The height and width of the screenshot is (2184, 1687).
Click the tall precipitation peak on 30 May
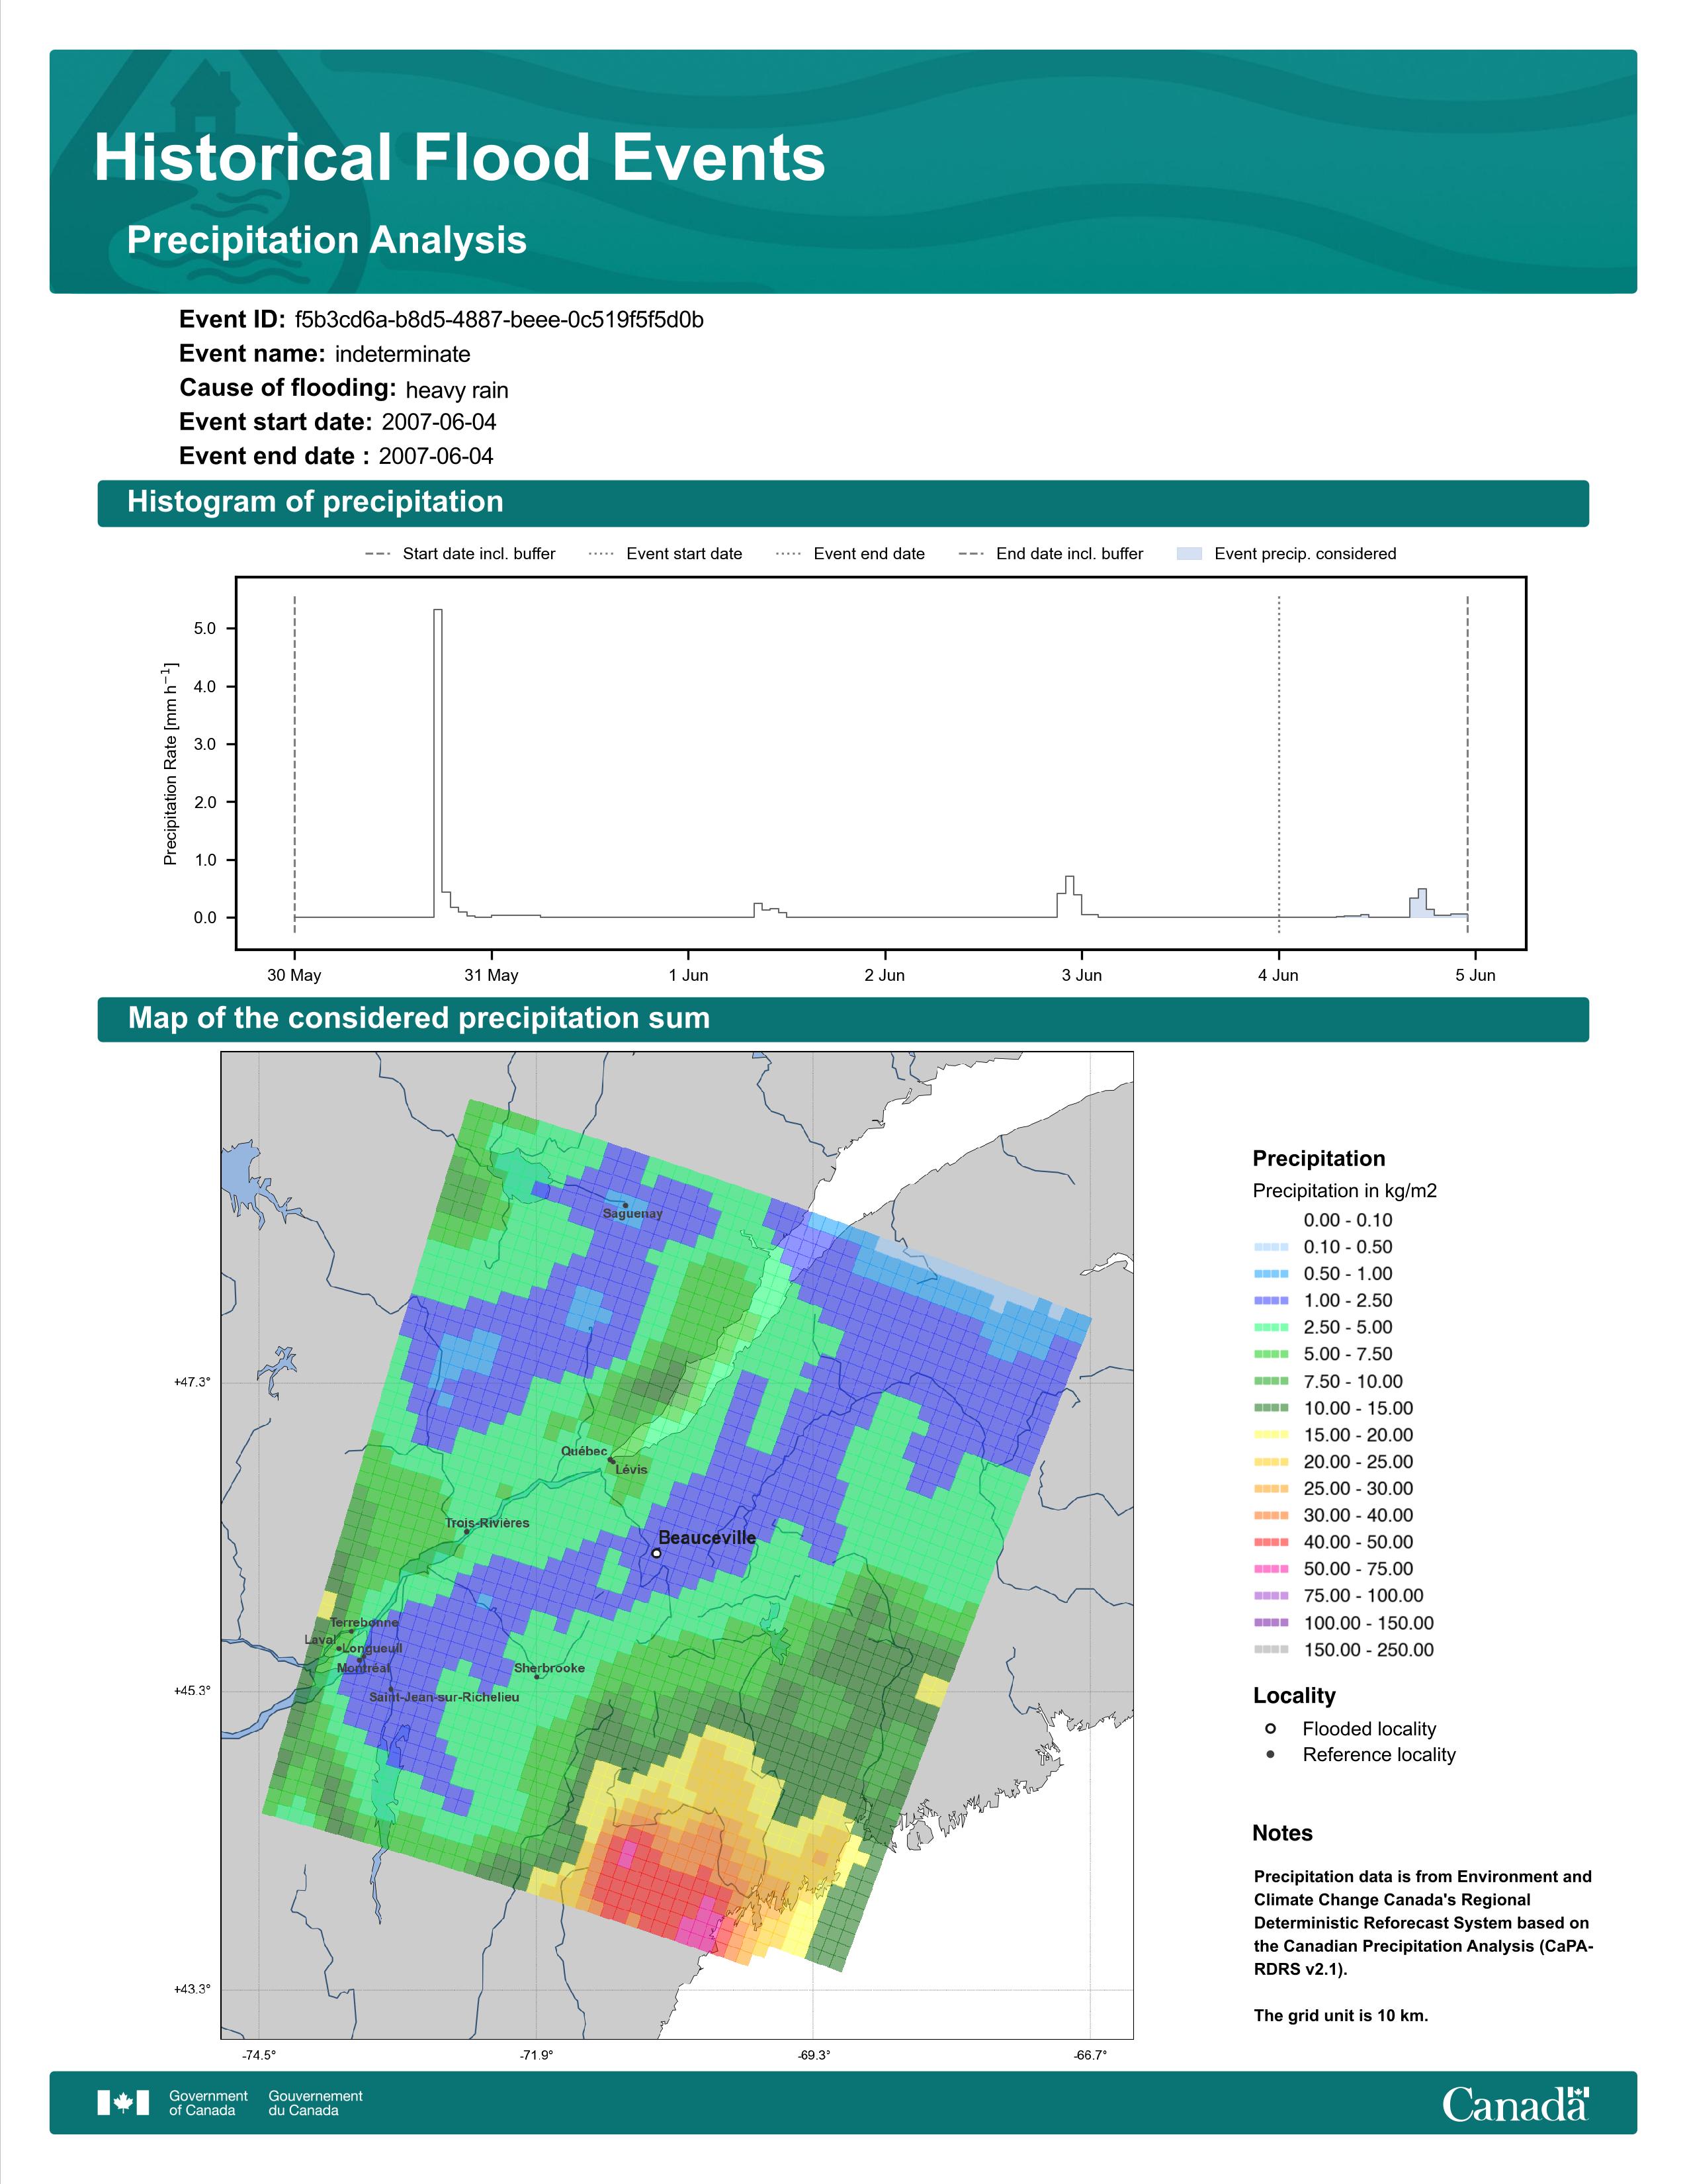click(x=438, y=762)
